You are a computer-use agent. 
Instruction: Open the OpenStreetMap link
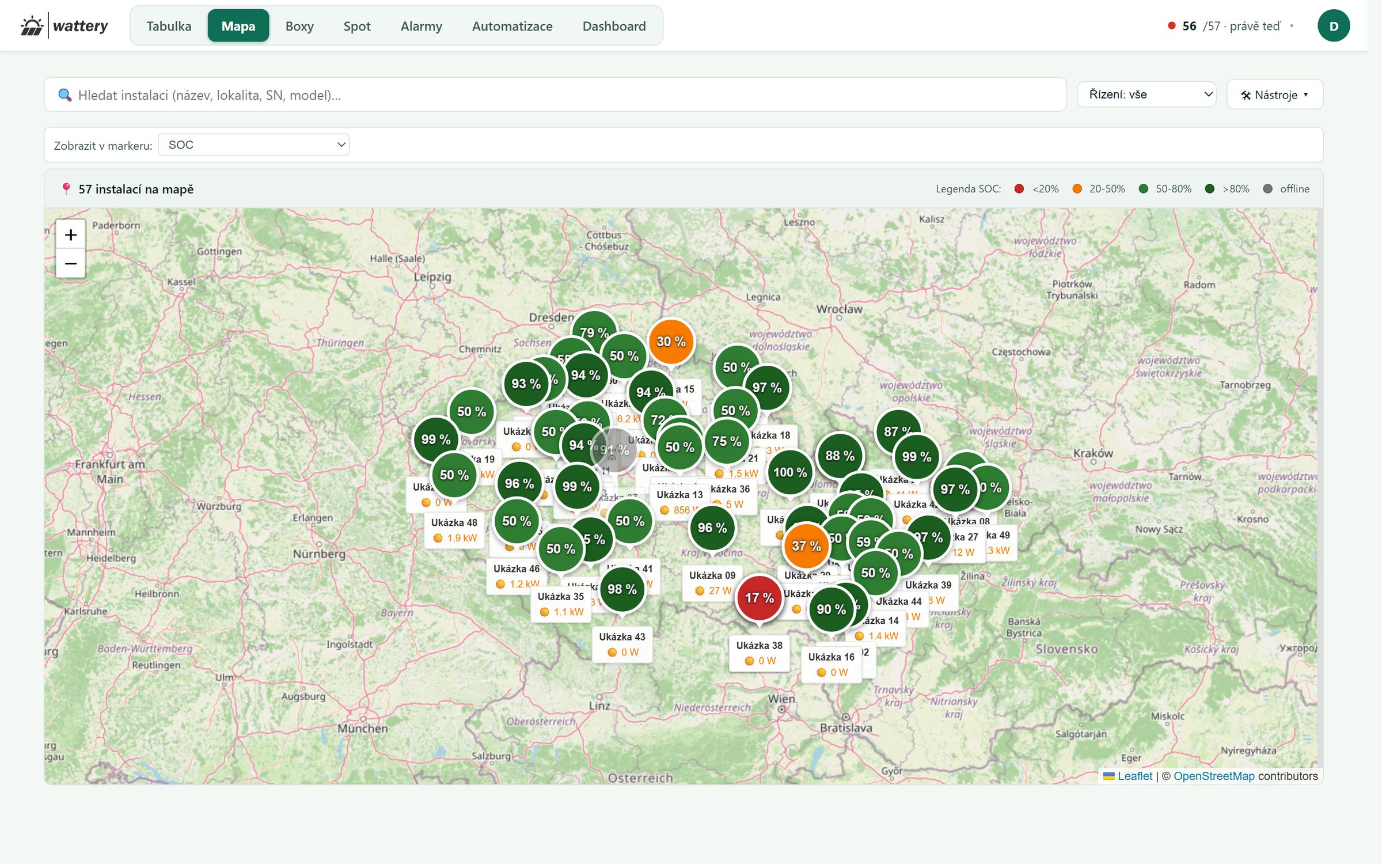(1214, 776)
